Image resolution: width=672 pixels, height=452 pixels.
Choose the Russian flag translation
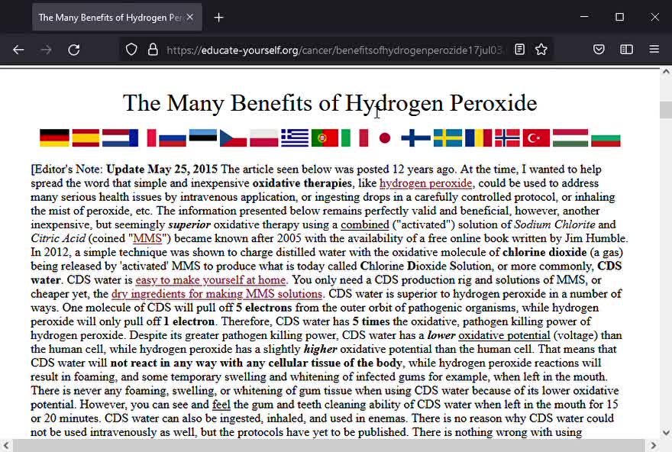pos(173,138)
